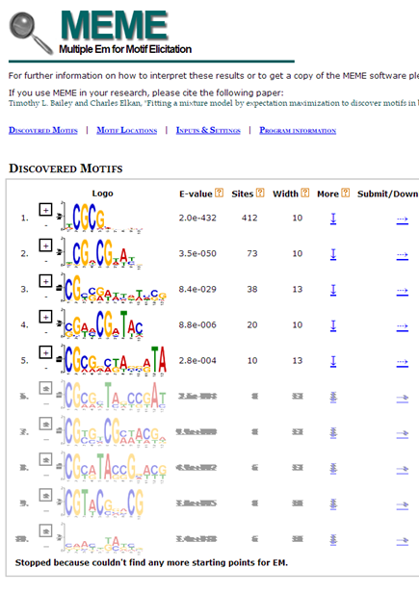
Task: Select the Inputs & Settings navigation link
Action: coord(208,130)
